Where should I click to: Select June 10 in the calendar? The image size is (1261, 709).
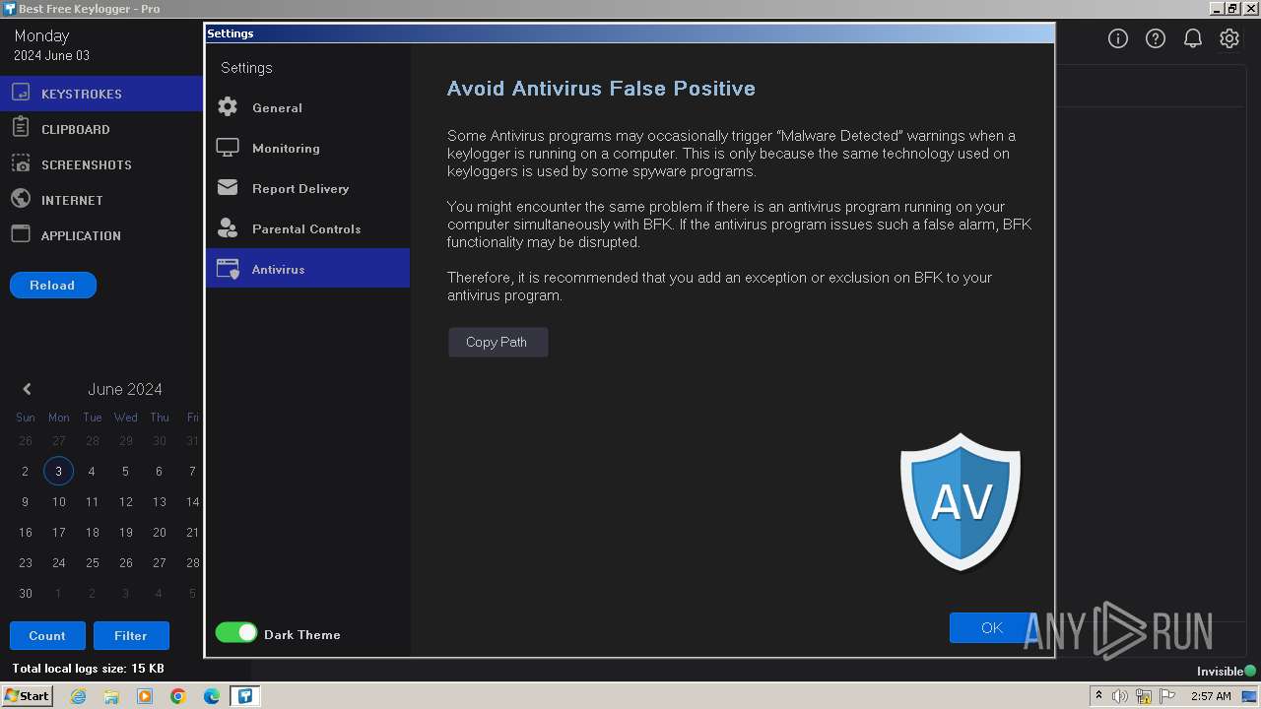(x=58, y=501)
